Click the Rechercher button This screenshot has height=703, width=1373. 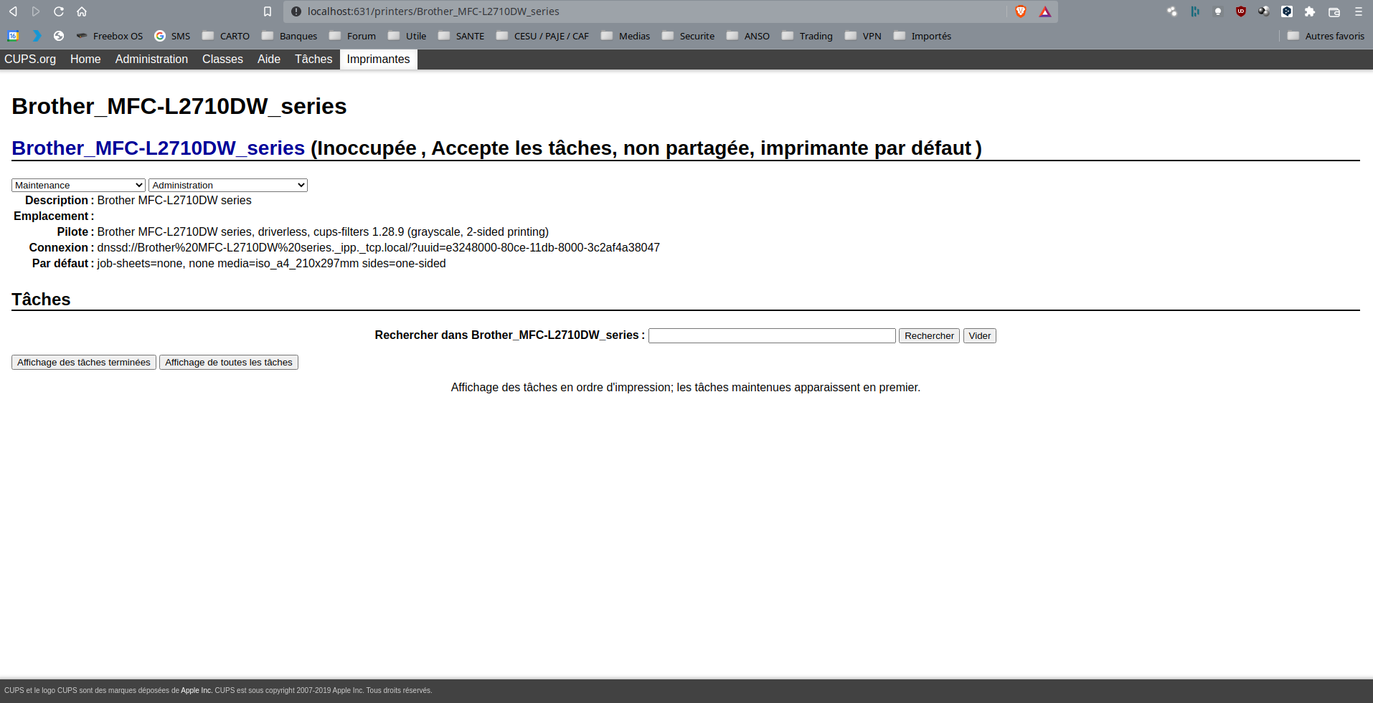tap(929, 335)
